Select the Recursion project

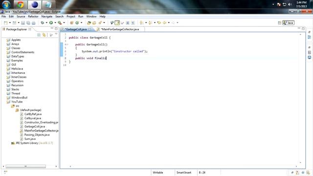(x=17, y=85)
